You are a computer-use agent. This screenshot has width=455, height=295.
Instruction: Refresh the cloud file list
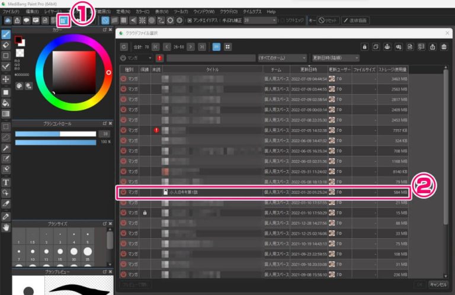(124, 46)
